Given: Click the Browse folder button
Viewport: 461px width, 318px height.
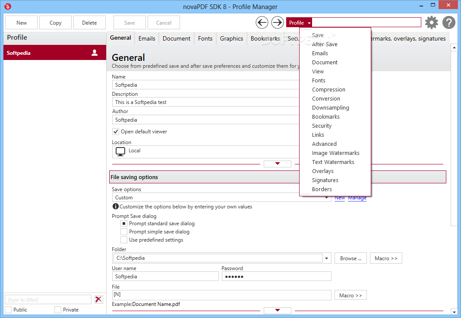Looking at the screenshot, I should (x=350, y=258).
